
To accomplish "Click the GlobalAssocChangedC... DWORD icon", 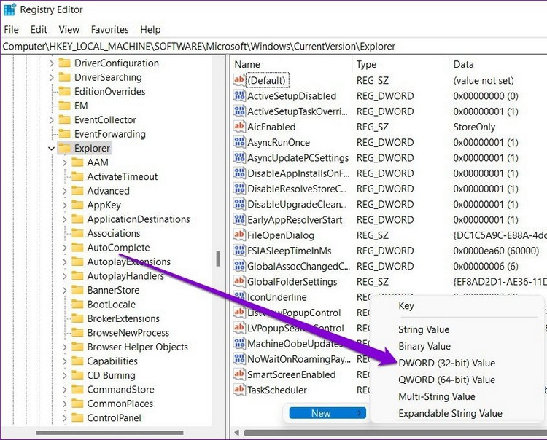I will pos(239,266).
